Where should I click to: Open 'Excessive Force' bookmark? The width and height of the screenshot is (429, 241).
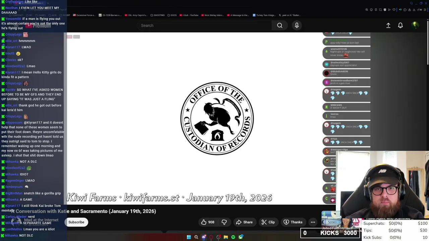(x=84, y=15)
